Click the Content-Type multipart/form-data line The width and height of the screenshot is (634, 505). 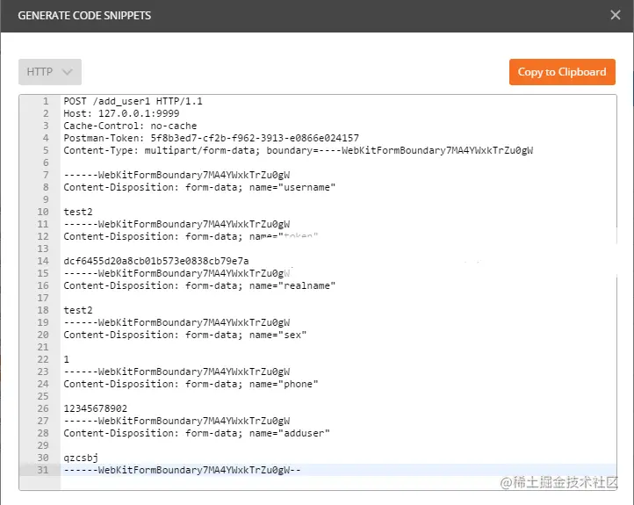[298, 150]
